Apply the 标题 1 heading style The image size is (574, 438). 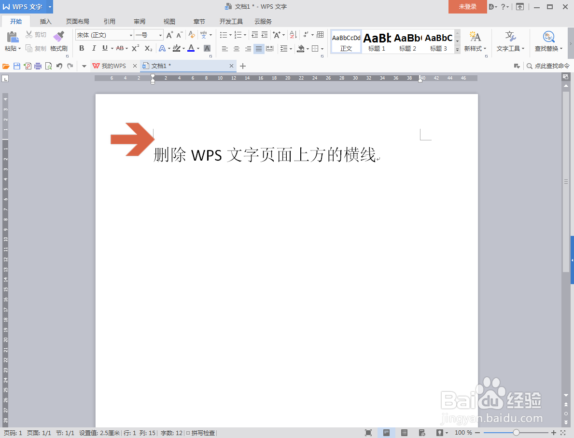pos(377,42)
